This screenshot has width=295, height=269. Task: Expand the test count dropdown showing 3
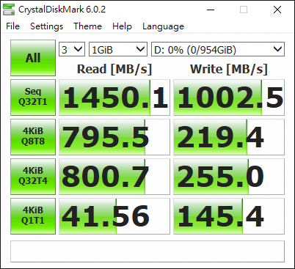(x=72, y=49)
